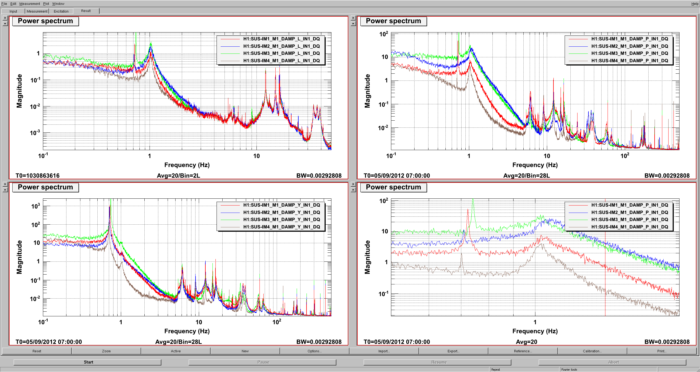Click the Avg=20/Bin=2L label
The height and width of the screenshot is (372, 700).
[178, 175]
